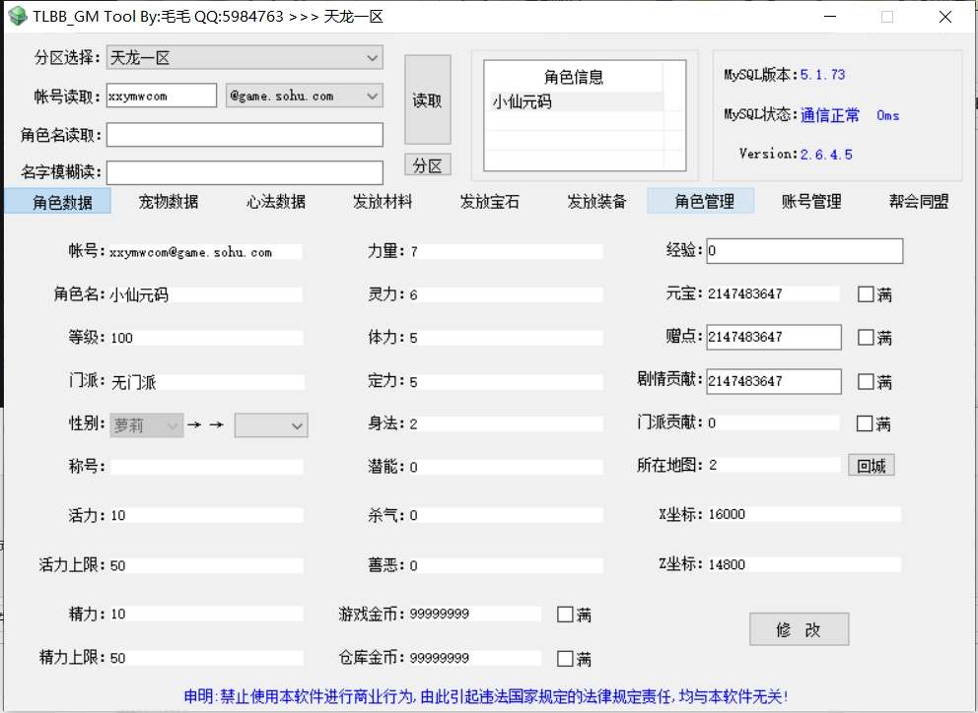
Task: Click the 活力上限 field showing 50
Action: pyautogui.click(x=206, y=566)
